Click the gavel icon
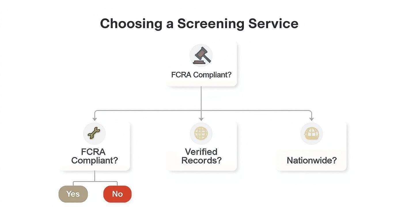The height and width of the screenshot is (216, 401). (x=201, y=55)
